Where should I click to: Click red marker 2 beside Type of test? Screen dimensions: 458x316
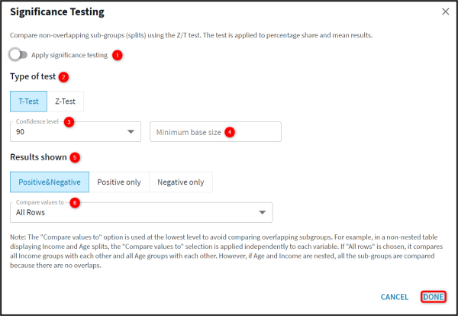(63, 77)
